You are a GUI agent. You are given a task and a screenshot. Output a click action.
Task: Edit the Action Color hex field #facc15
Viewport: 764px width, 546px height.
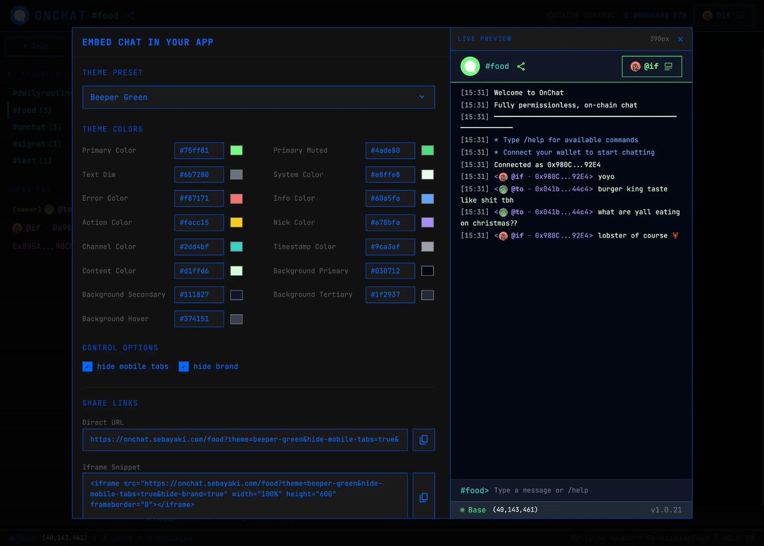click(199, 222)
